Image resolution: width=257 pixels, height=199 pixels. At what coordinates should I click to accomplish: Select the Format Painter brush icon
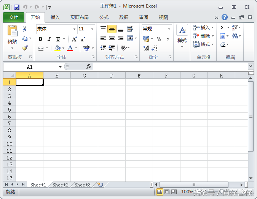[x=25, y=48]
